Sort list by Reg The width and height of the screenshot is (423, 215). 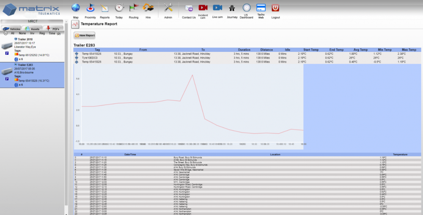coord(42,33)
